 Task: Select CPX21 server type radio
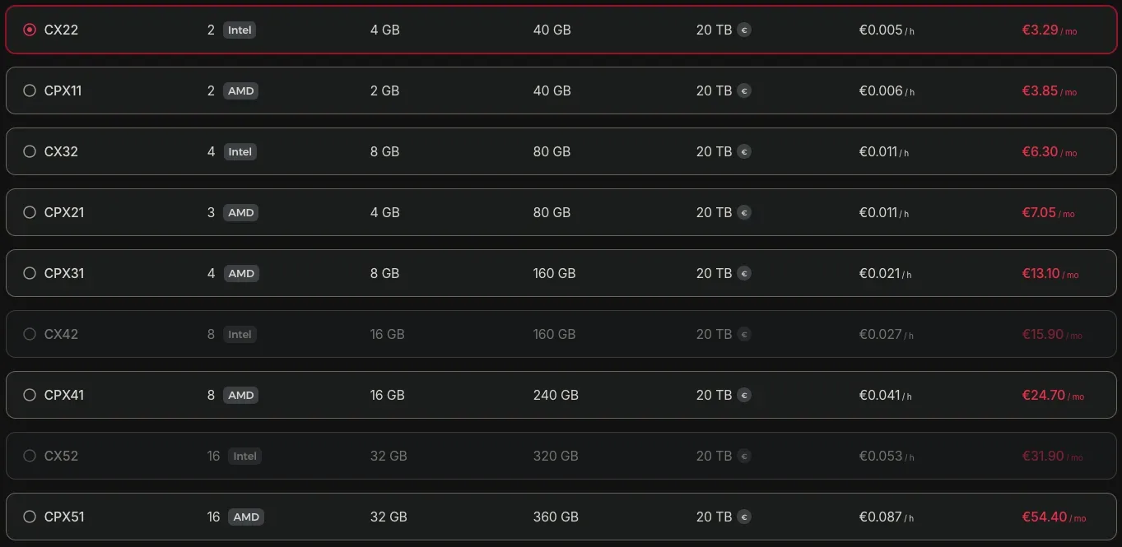click(x=30, y=212)
